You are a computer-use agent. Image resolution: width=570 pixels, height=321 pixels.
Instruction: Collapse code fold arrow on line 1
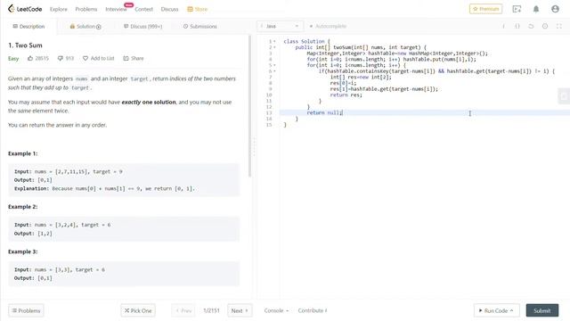pos(274,42)
